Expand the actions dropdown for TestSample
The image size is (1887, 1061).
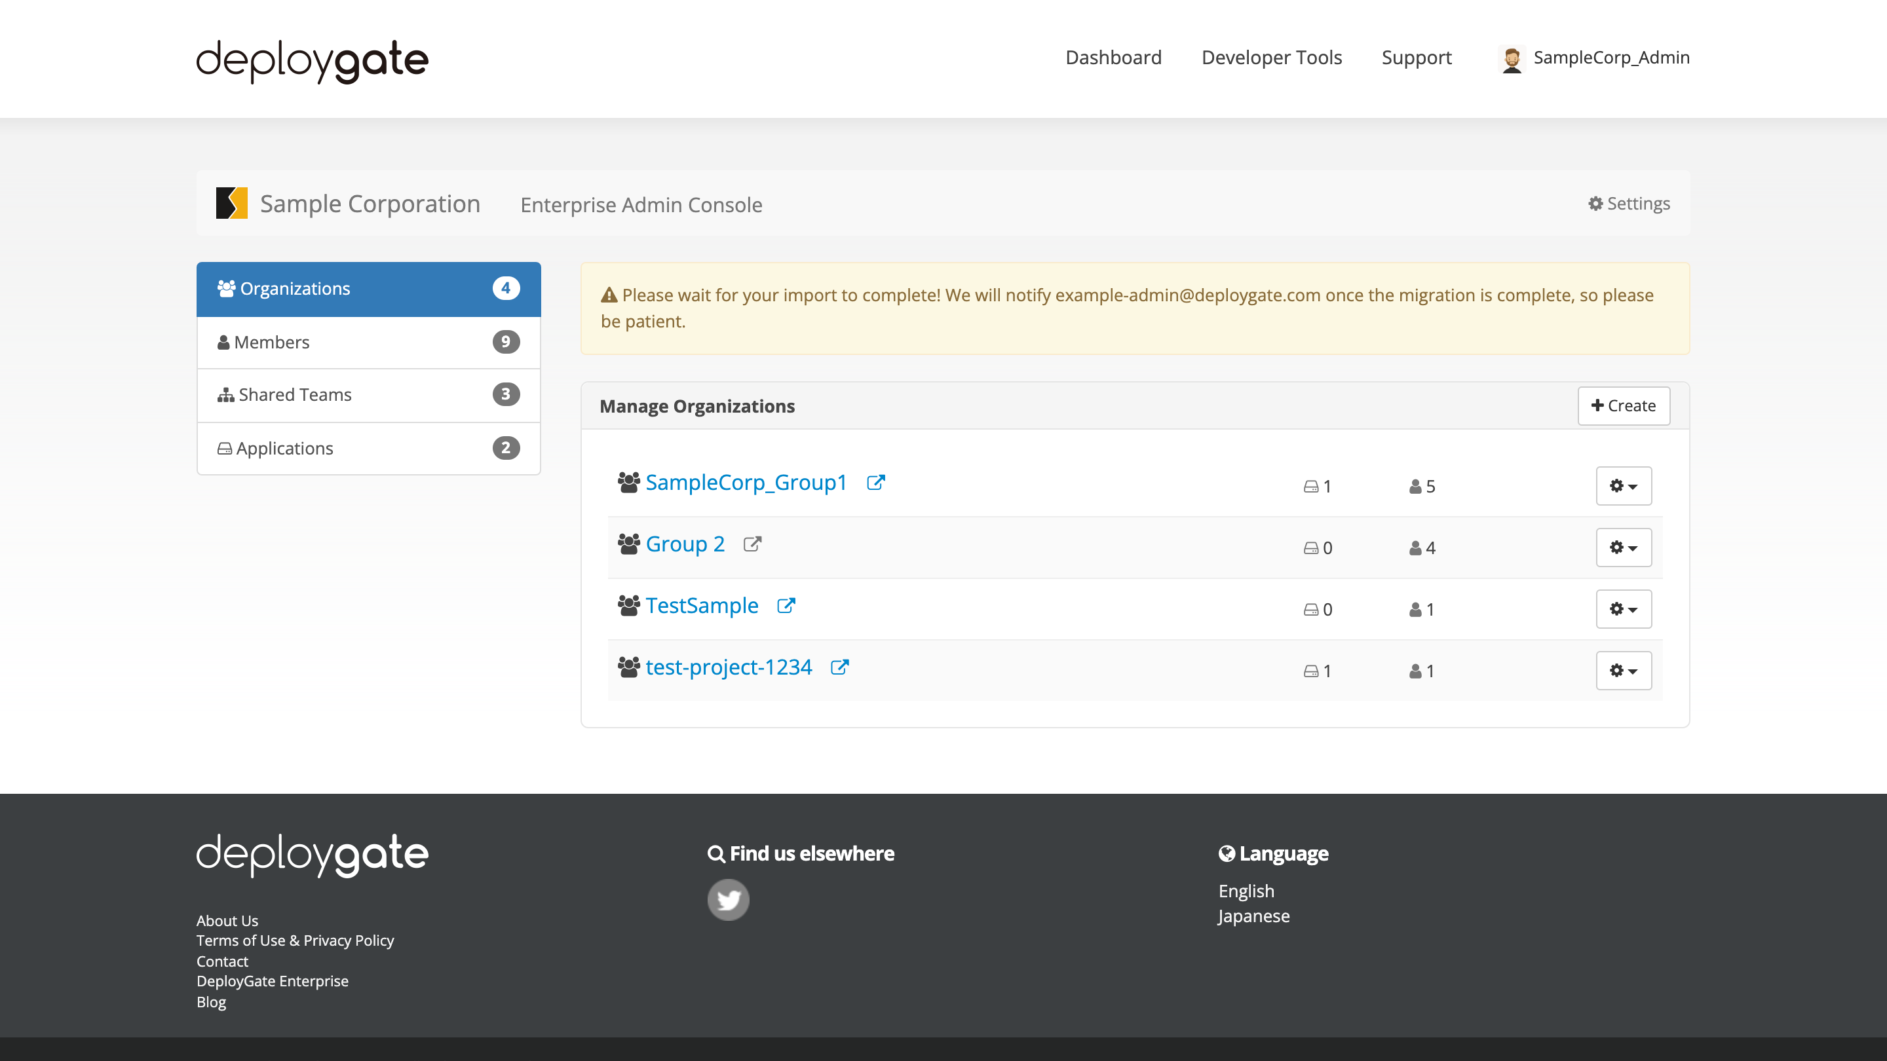(x=1624, y=608)
